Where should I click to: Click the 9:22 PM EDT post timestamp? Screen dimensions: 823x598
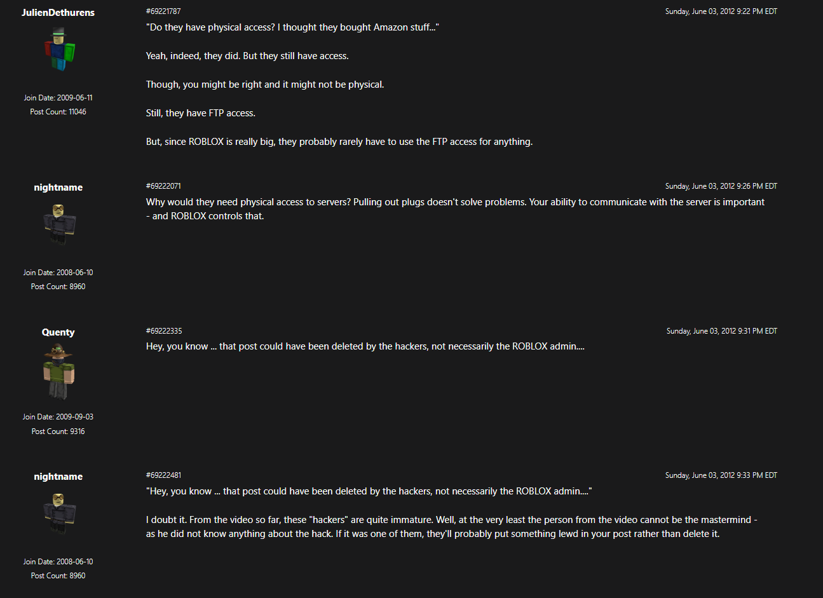pyautogui.click(x=721, y=11)
